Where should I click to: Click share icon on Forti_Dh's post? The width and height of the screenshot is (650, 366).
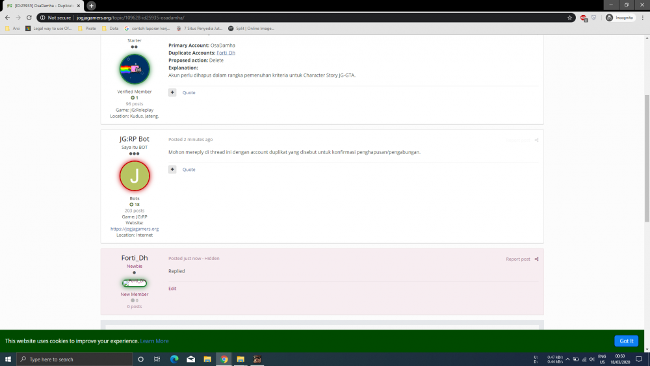tap(536, 259)
